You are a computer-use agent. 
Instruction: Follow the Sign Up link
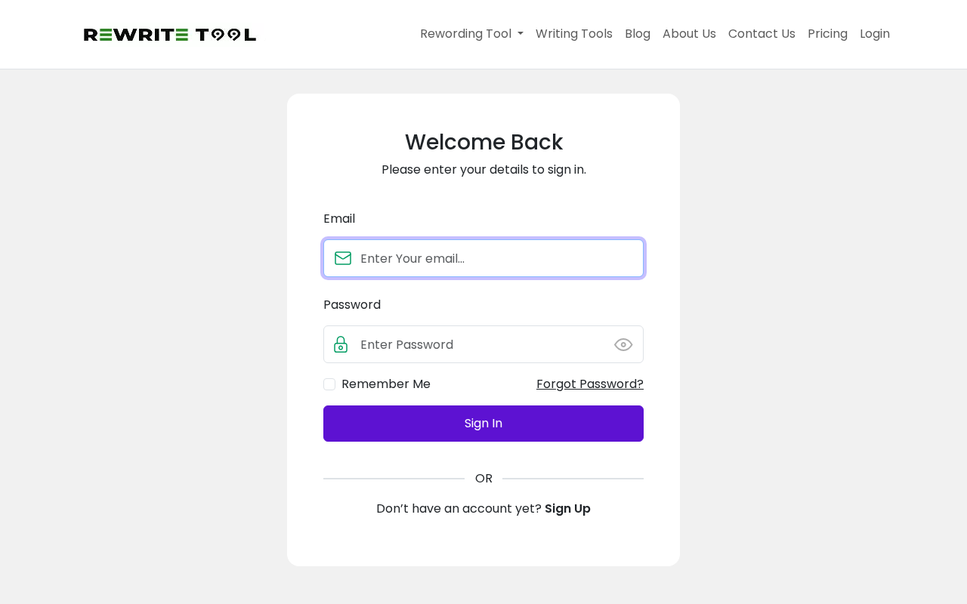(x=567, y=508)
